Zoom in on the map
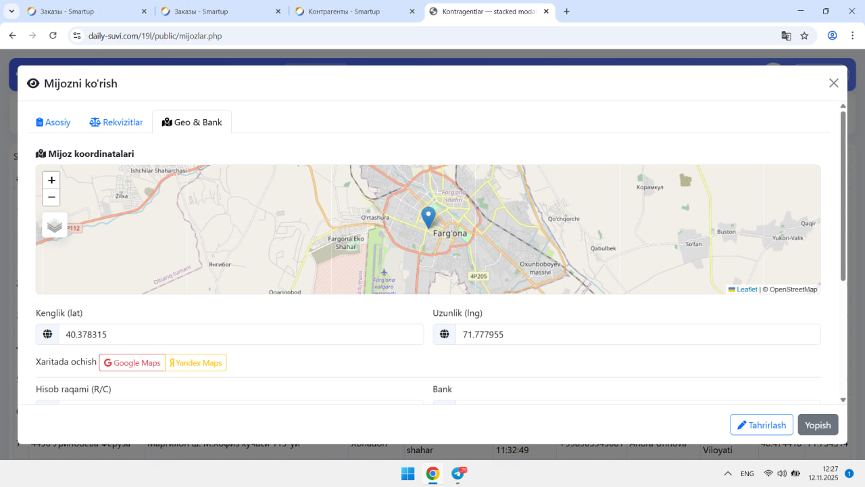This screenshot has width=865, height=487. tap(51, 181)
